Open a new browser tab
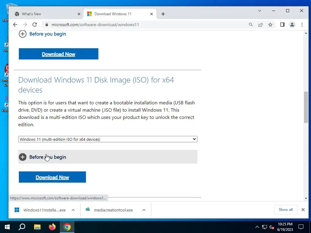This screenshot has height=233, width=311. click(x=163, y=14)
